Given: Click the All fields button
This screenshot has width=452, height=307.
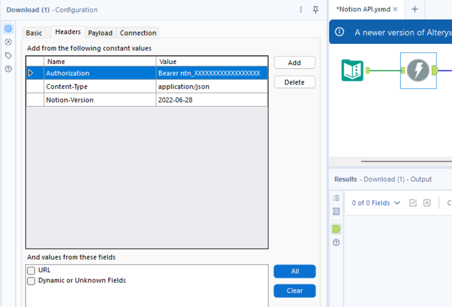Looking at the screenshot, I should click(x=295, y=271).
